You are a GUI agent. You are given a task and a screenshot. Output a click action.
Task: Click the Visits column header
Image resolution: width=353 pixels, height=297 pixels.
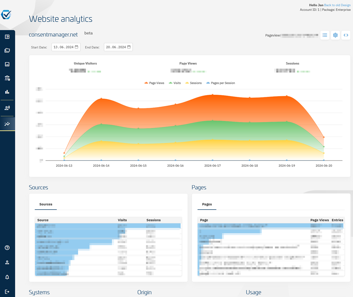pos(122,220)
